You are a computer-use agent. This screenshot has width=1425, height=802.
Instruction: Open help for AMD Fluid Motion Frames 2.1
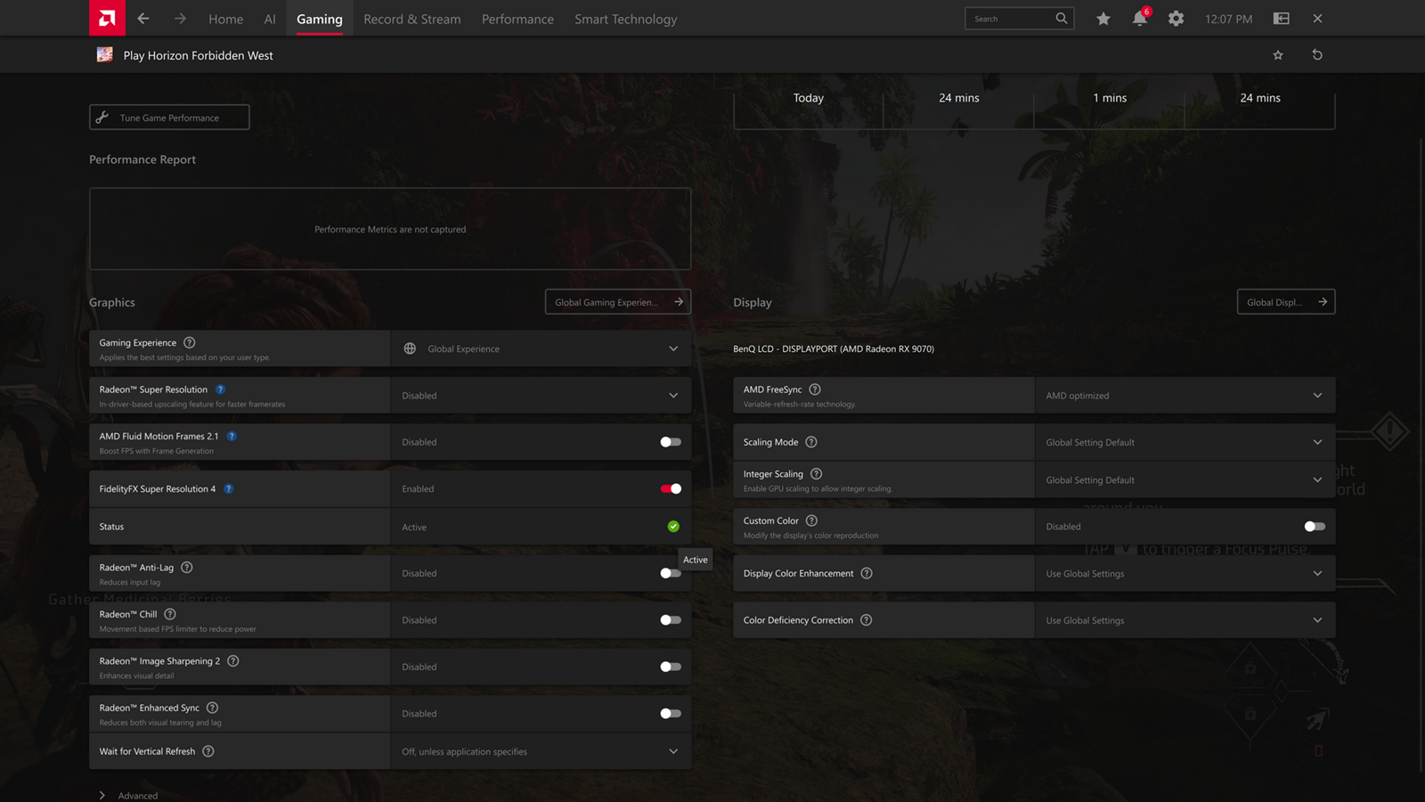click(x=232, y=436)
